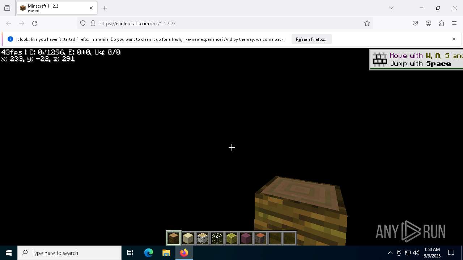Click the 43fps debug text line
The height and width of the screenshot is (260, 463).
pos(61,52)
